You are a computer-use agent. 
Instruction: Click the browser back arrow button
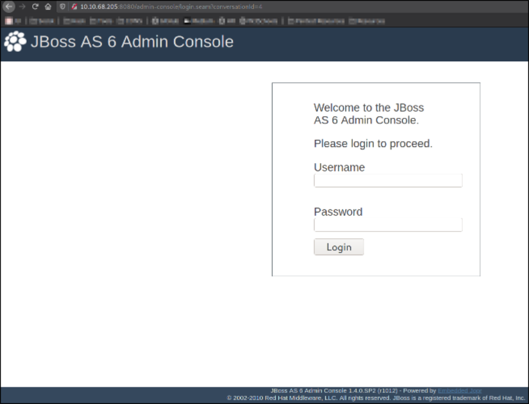click(8, 7)
